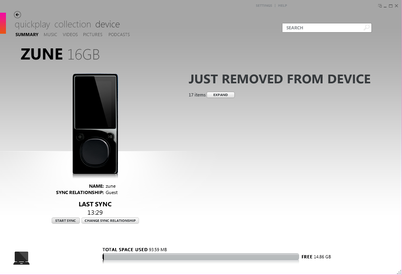The height and width of the screenshot is (275, 402).
Task: Open the quickplay section
Action: 32,25
